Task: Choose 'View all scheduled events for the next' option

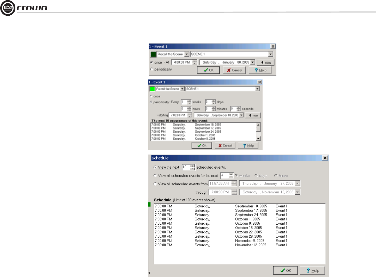Action: pyautogui.click(x=155, y=176)
